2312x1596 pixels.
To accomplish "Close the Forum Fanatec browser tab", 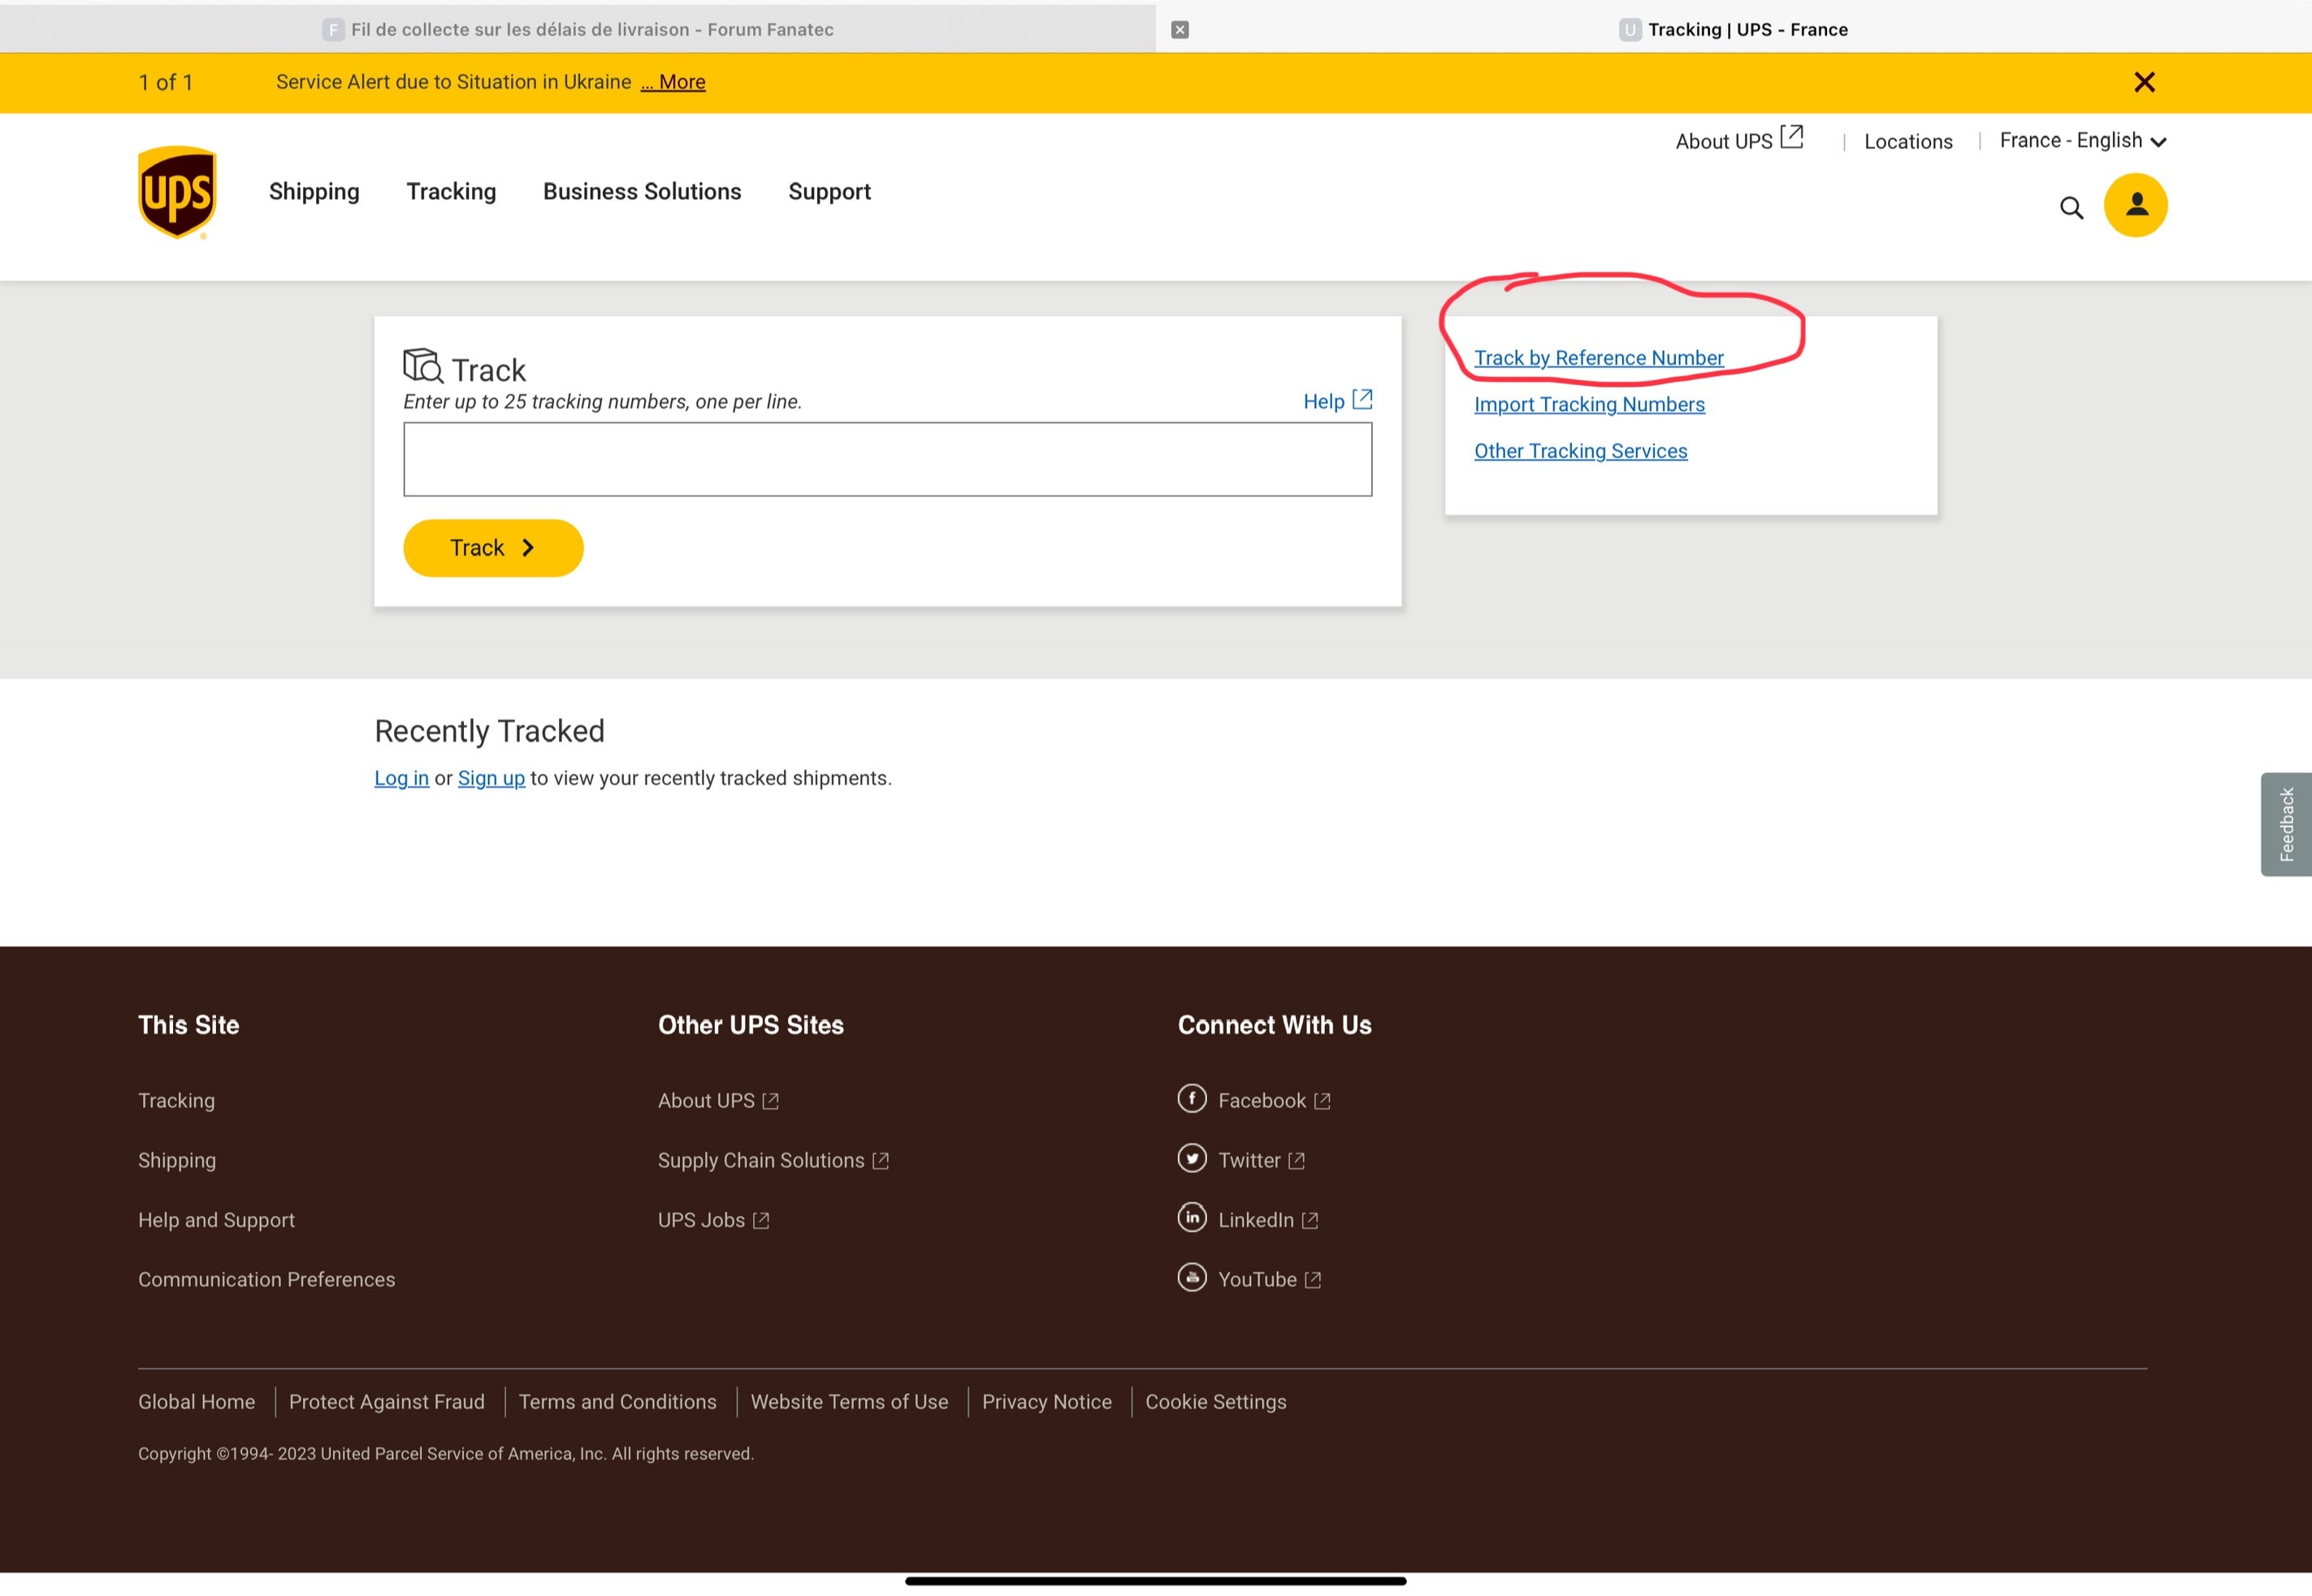I will (1180, 29).
